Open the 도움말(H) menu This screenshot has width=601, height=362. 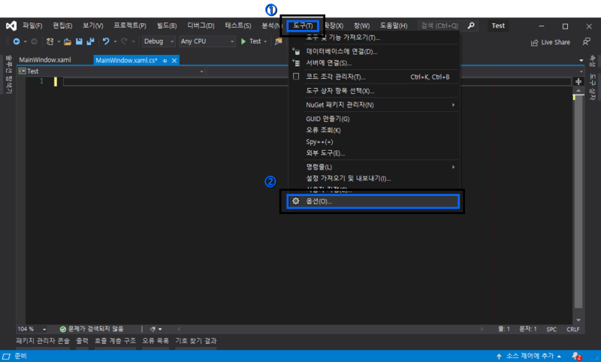pyautogui.click(x=394, y=26)
